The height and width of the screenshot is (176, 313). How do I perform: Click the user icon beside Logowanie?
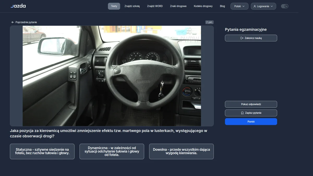pyautogui.click(x=255, y=6)
